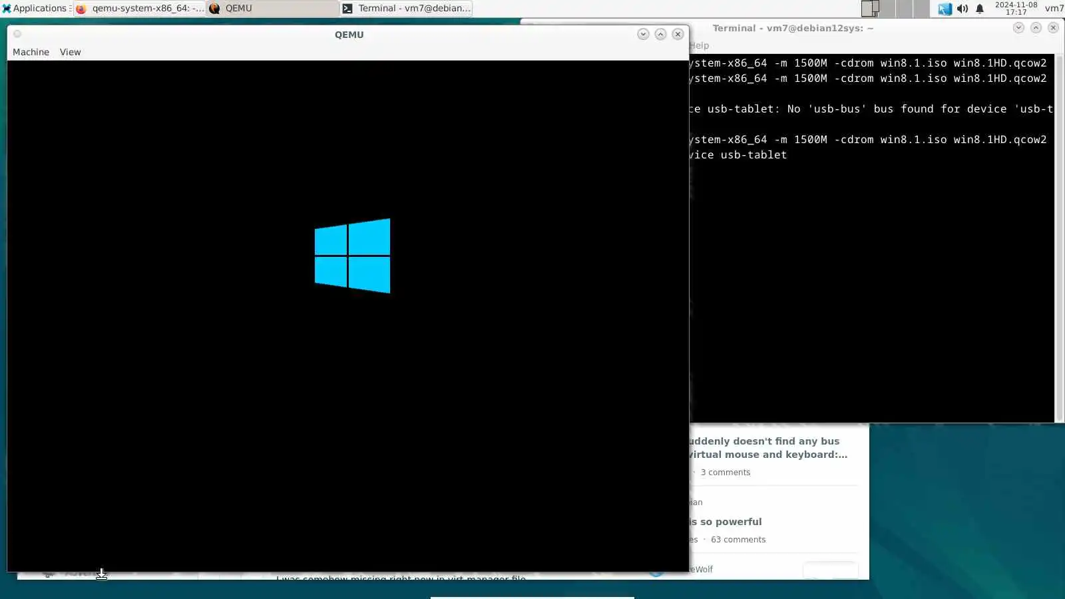Click the Terminal window title bar

coord(793,28)
